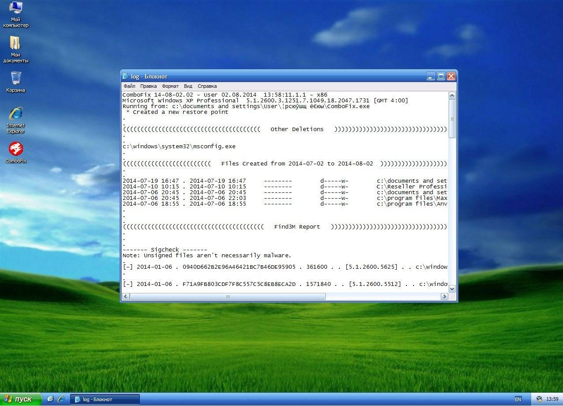Open the Правка menu

pyautogui.click(x=148, y=86)
